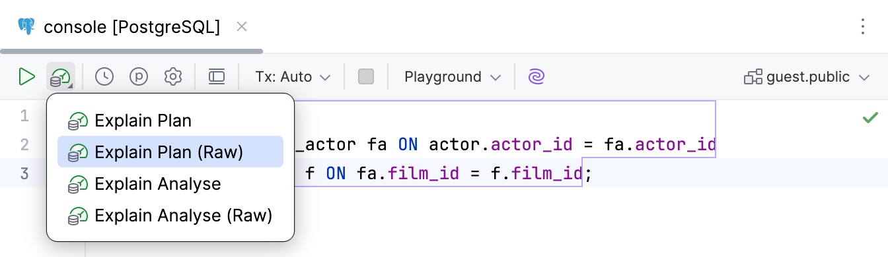Choose Explain Plan (Raw) from the popup
The image size is (888, 257).
pyautogui.click(x=170, y=152)
